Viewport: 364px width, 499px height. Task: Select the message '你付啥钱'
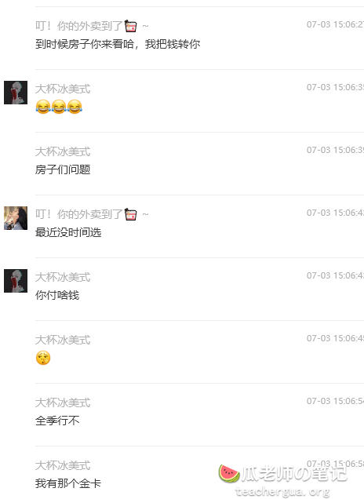[x=57, y=295]
